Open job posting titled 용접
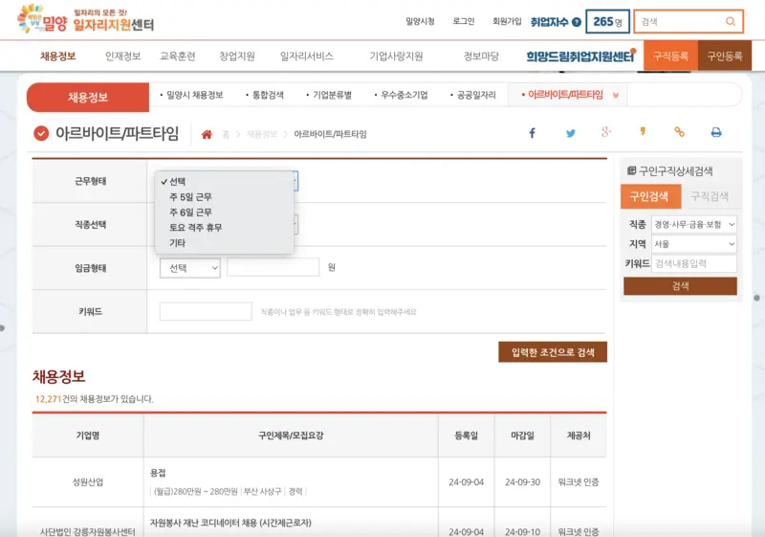Screen dimensions: 765x537 coord(158,473)
